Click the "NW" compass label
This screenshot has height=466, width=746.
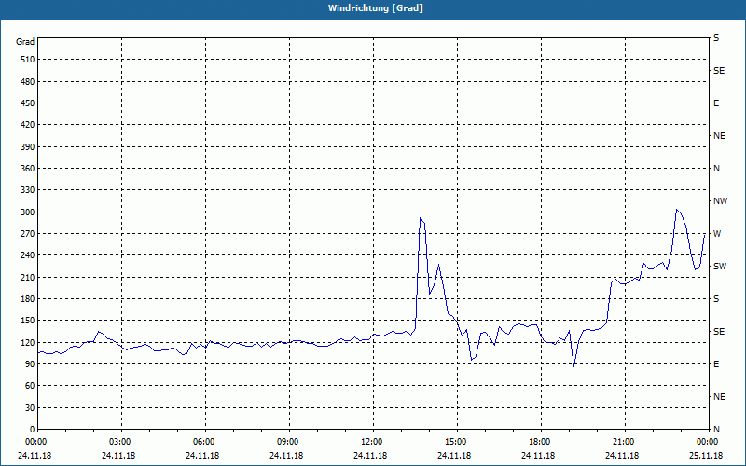(720, 201)
